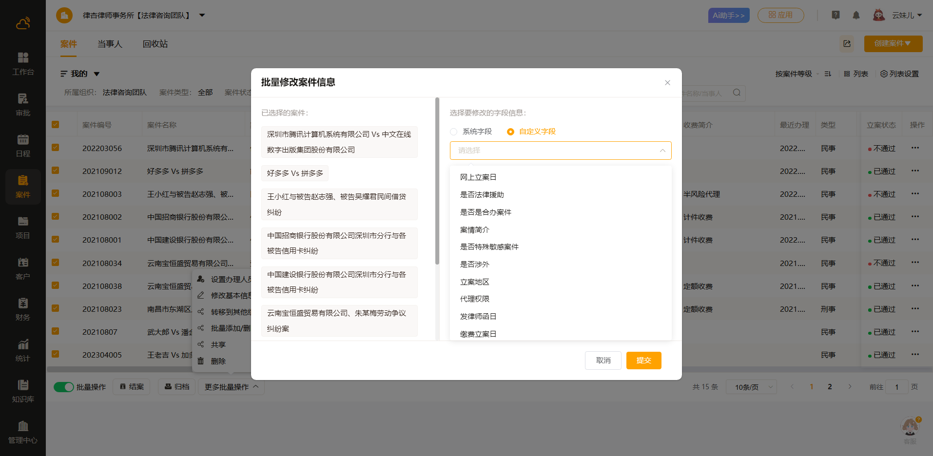Open the 10条/页 page size dropdown
Viewport: 933px width, 456px height.
tap(751, 387)
